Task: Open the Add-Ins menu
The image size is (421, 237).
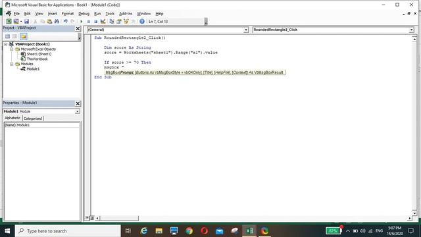Action: click(x=126, y=13)
